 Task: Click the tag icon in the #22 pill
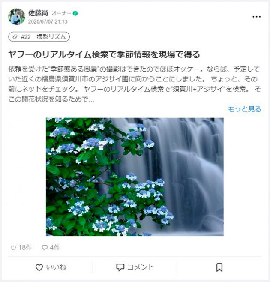(15, 37)
